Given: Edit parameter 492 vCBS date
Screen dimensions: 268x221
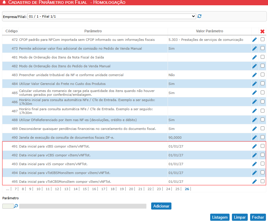Looking at the screenshot, I should (254, 155).
